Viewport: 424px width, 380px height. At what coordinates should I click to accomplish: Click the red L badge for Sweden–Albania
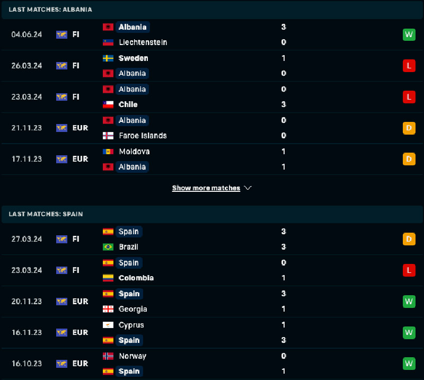pyautogui.click(x=409, y=66)
